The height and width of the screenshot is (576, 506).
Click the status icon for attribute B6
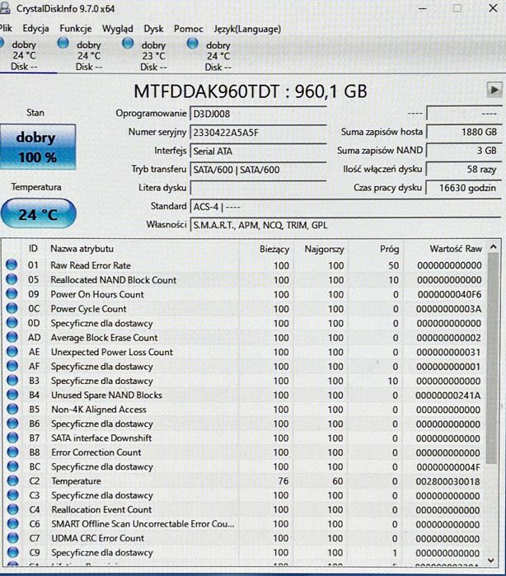tap(12, 423)
